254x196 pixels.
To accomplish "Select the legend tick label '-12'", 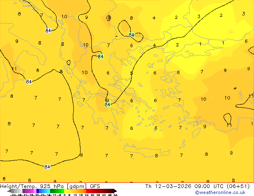I will pos(53,195).
